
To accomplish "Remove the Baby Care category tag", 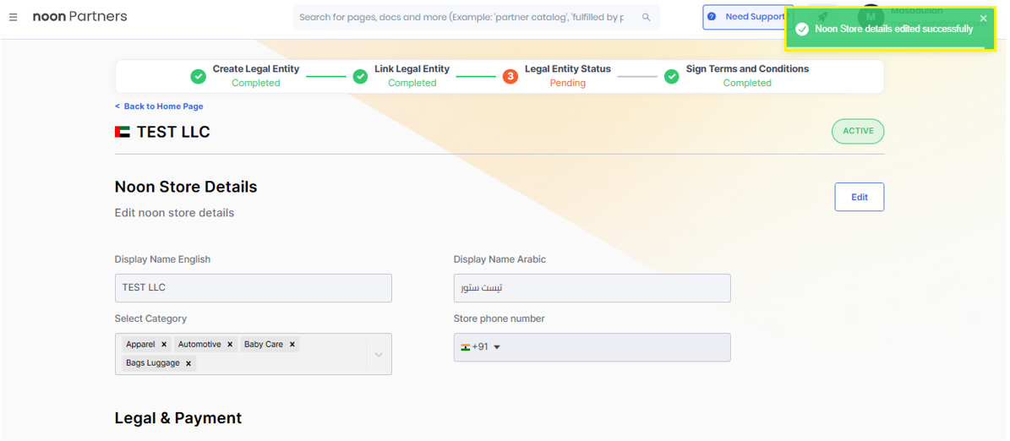I will click(292, 345).
